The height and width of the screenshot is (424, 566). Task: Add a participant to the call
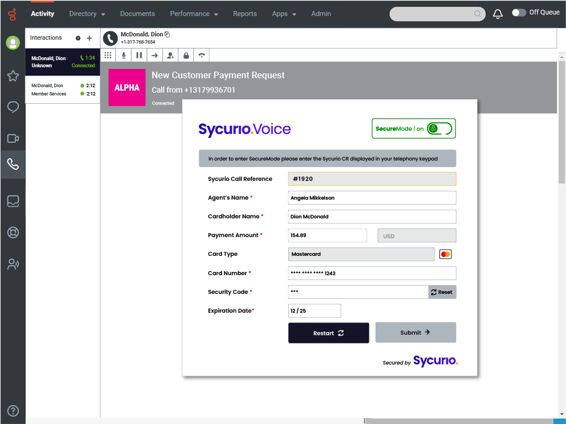tap(171, 55)
